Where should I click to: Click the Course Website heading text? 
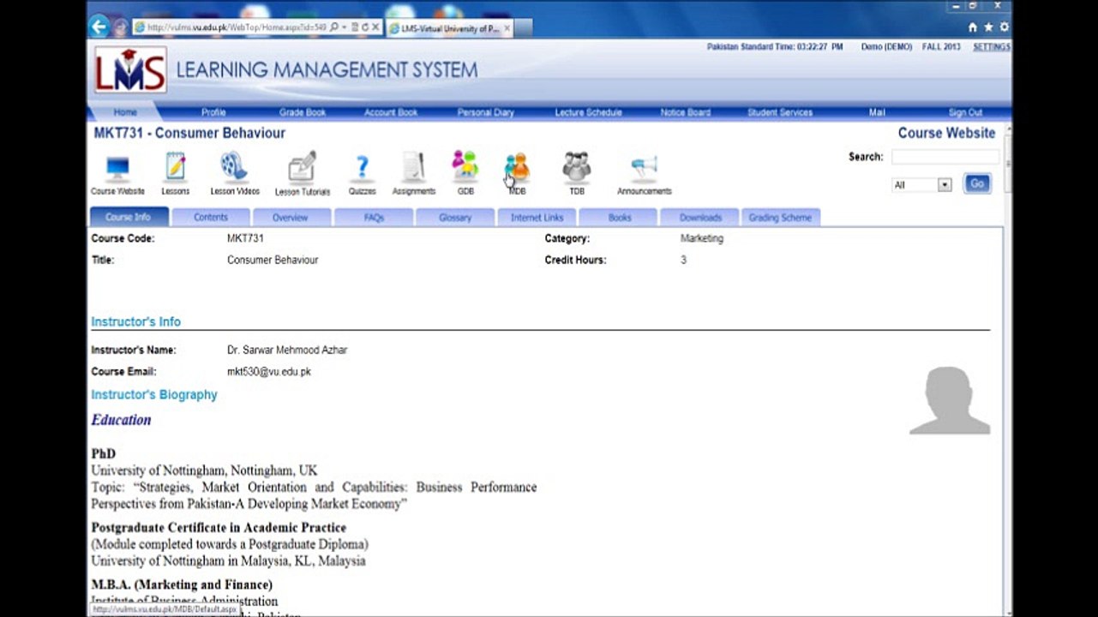point(946,133)
